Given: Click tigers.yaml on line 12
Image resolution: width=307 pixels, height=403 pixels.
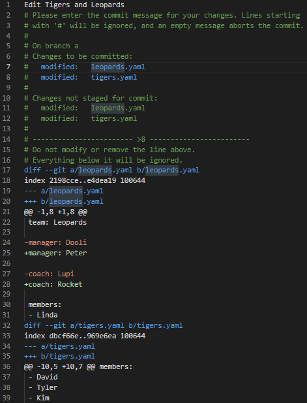Looking at the screenshot, I should [114, 118].
